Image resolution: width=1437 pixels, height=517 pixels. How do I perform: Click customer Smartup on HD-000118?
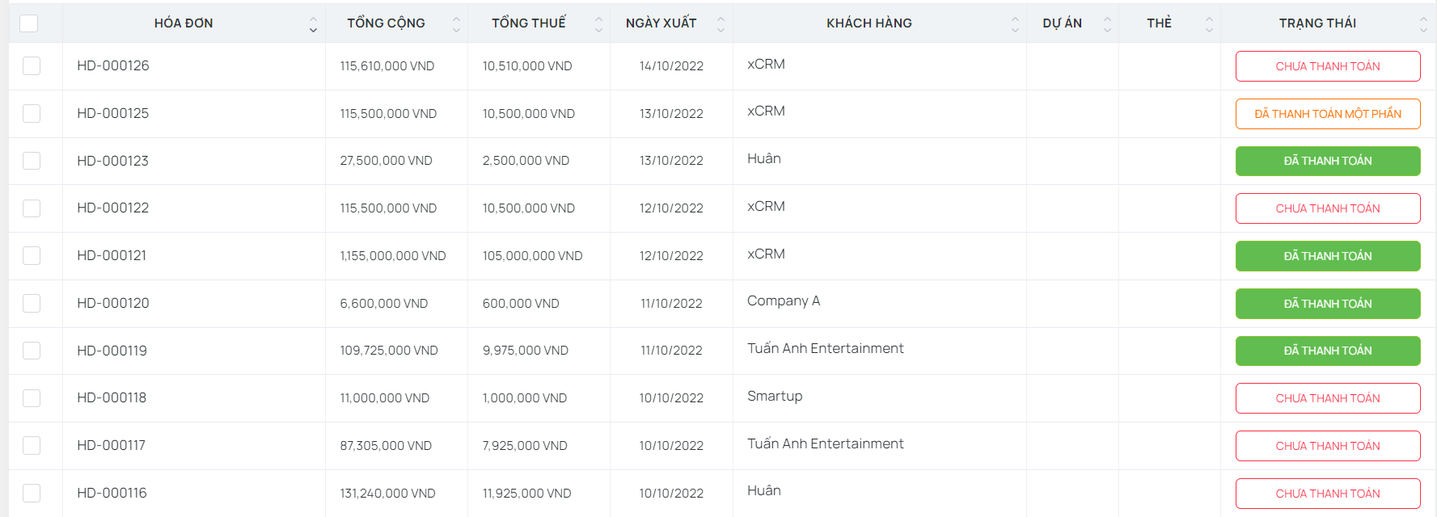[774, 396]
